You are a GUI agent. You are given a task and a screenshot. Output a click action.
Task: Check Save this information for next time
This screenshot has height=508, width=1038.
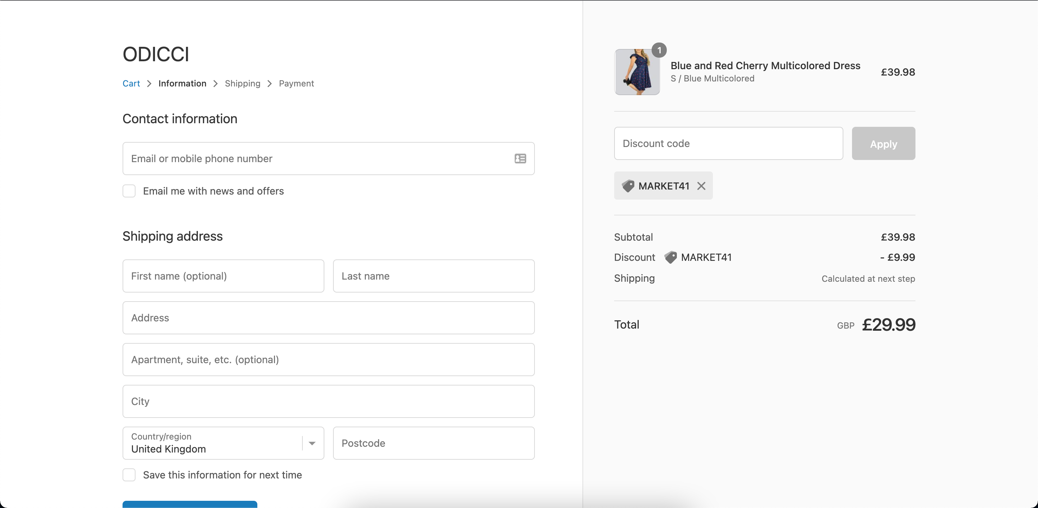click(x=129, y=475)
